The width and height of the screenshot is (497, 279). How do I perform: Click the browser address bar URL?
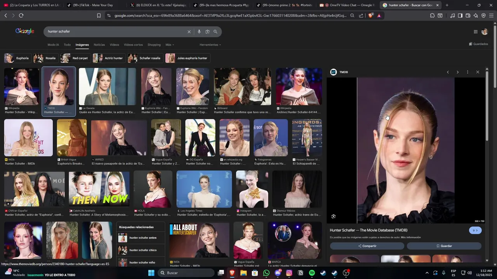230,15
